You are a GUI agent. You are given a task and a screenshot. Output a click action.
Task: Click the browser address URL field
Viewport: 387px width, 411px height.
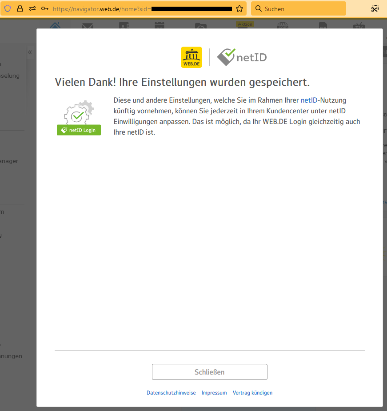[x=123, y=8]
